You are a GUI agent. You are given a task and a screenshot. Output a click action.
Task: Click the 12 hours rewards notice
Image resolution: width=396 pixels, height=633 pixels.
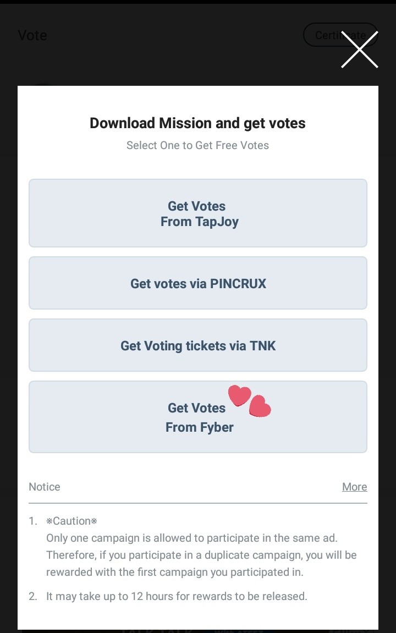click(x=177, y=596)
